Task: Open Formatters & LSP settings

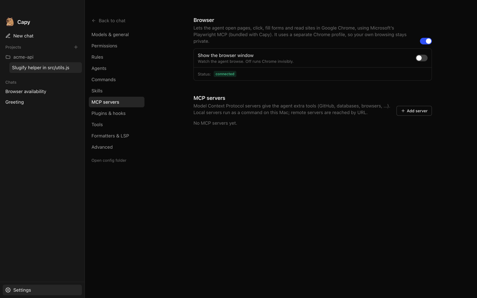Action: [x=117, y=136]
